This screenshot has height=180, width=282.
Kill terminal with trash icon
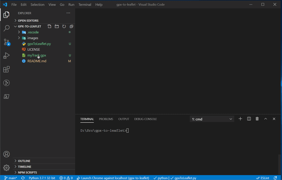point(257,119)
